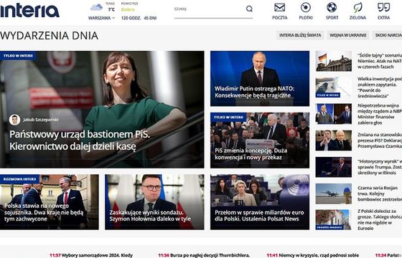
Task: Click the rząd a NBP thumbnail
Action: (334, 114)
